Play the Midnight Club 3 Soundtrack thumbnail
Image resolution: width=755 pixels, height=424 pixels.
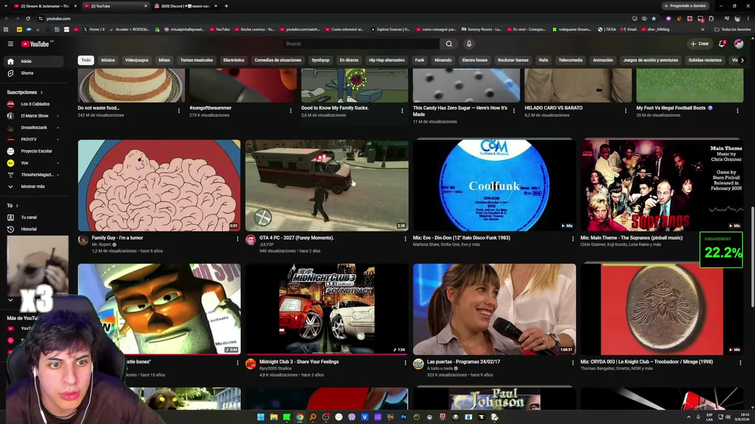pos(327,309)
